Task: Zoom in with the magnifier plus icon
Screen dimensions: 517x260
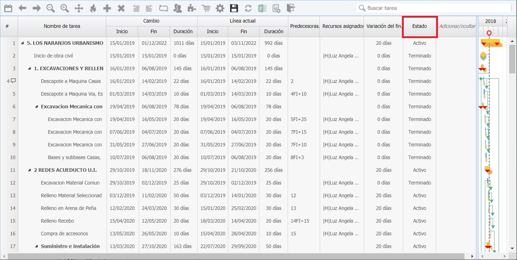Action: point(65,8)
